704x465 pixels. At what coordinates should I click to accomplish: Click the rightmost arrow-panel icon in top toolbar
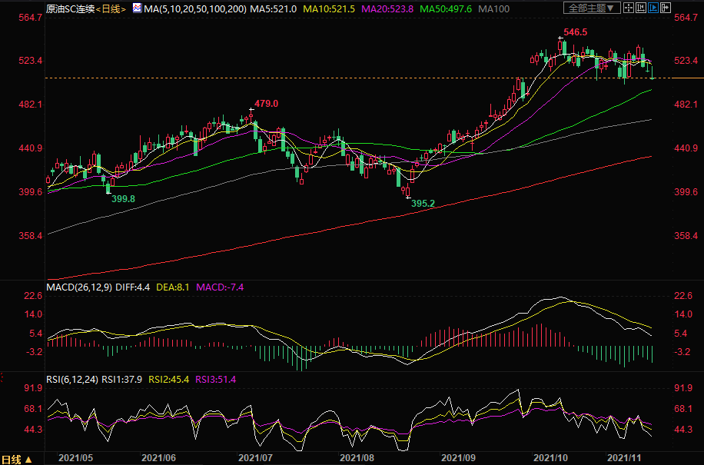(x=666, y=8)
